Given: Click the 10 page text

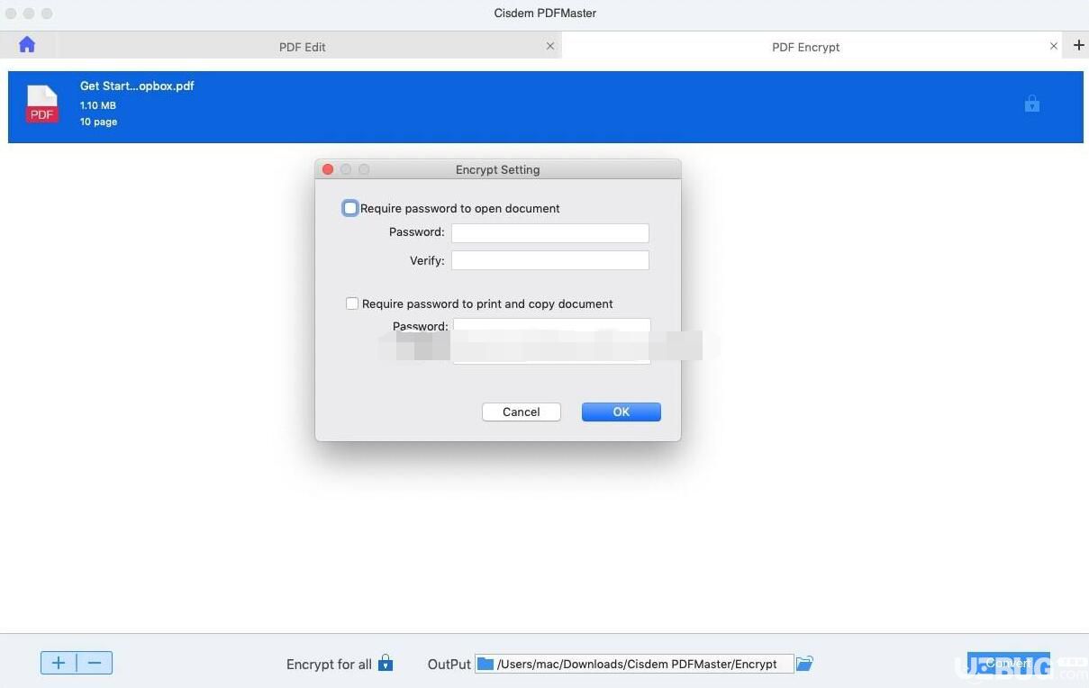Looking at the screenshot, I should (x=98, y=122).
